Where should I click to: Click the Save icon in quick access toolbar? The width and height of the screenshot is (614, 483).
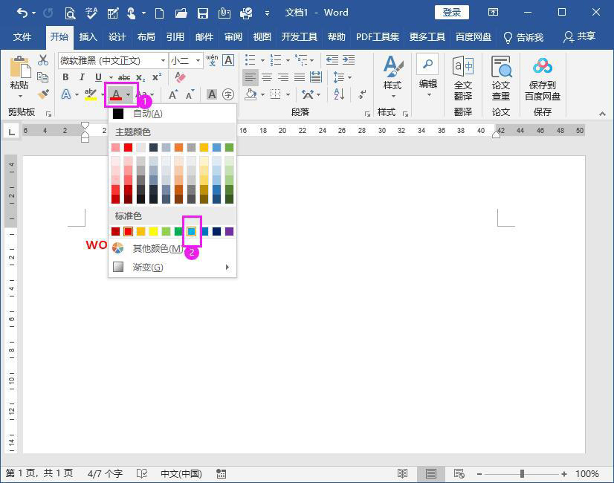(202, 13)
